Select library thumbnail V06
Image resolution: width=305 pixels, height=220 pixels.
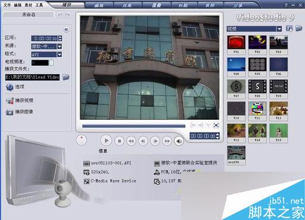pyautogui.click(x=279, y=67)
